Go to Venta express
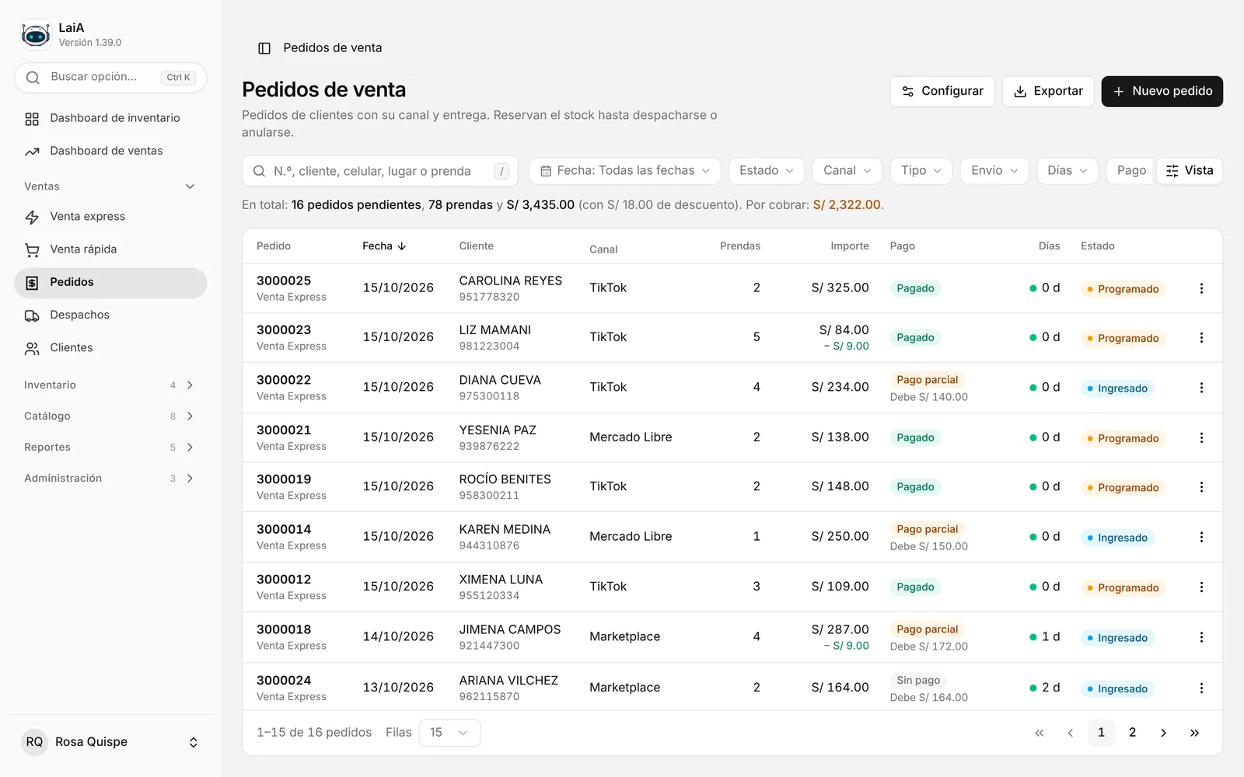Viewport: 1244px width, 777px height. tap(110, 217)
